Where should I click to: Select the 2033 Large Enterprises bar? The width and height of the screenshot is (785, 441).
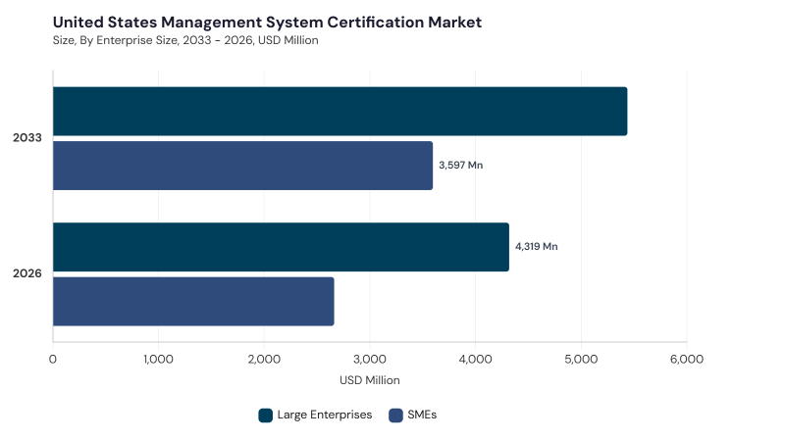point(340,111)
